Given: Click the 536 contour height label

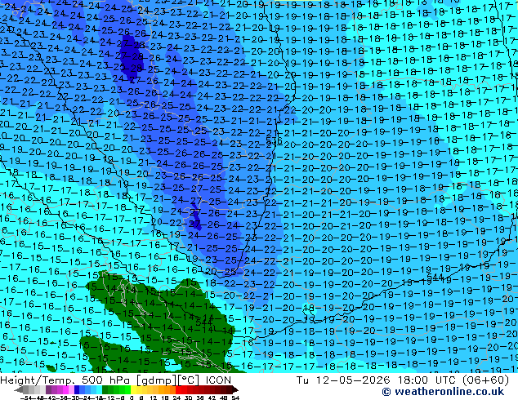Looking at the screenshot, I should (275, 141).
